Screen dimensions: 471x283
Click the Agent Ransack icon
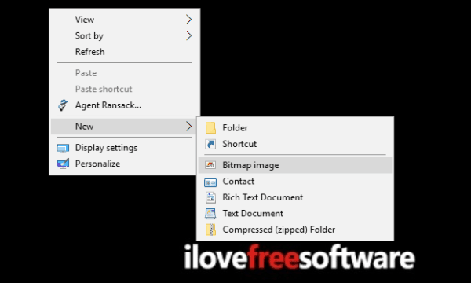tap(63, 105)
